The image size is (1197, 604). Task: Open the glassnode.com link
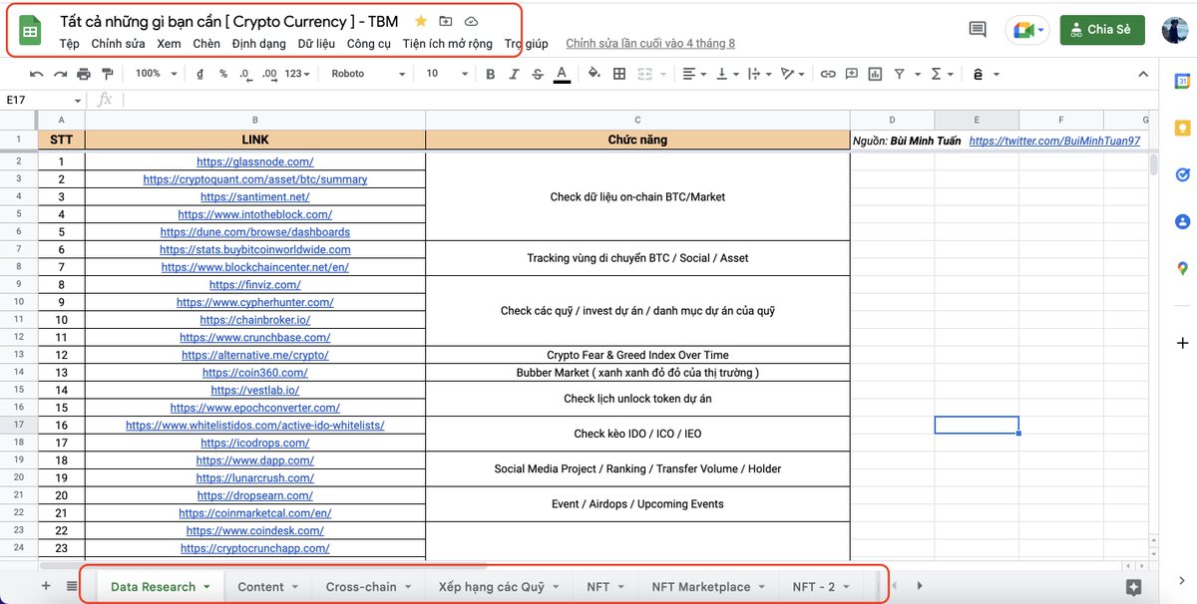pos(255,161)
